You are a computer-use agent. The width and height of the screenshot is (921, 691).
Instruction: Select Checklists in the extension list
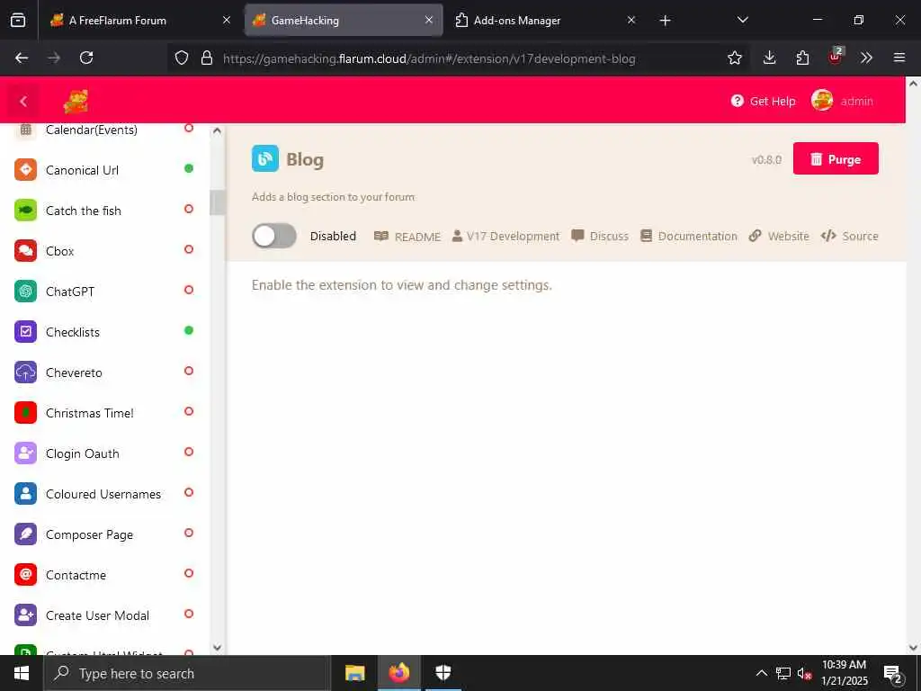(x=104, y=332)
